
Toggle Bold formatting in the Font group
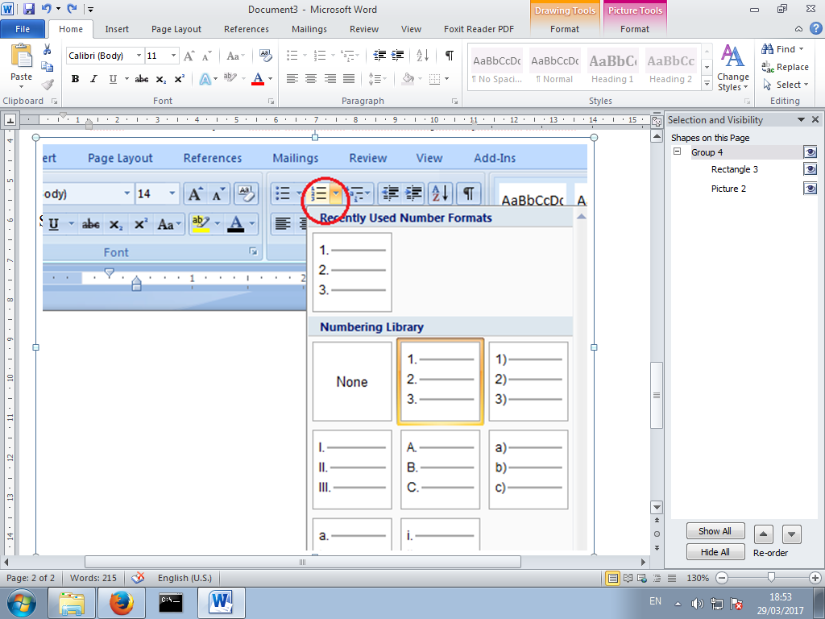pyautogui.click(x=75, y=79)
